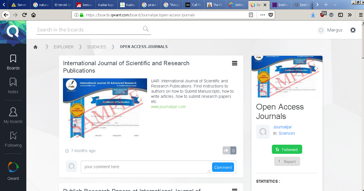Open the downloads panel
364x191 pixels.
(313, 15)
